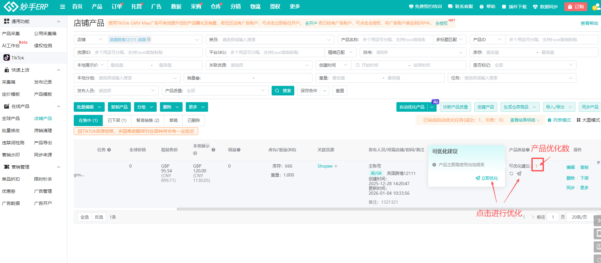Open the 批量编辑 dropdown
Screen dimensions: 601x263
[x=89, y=107]
